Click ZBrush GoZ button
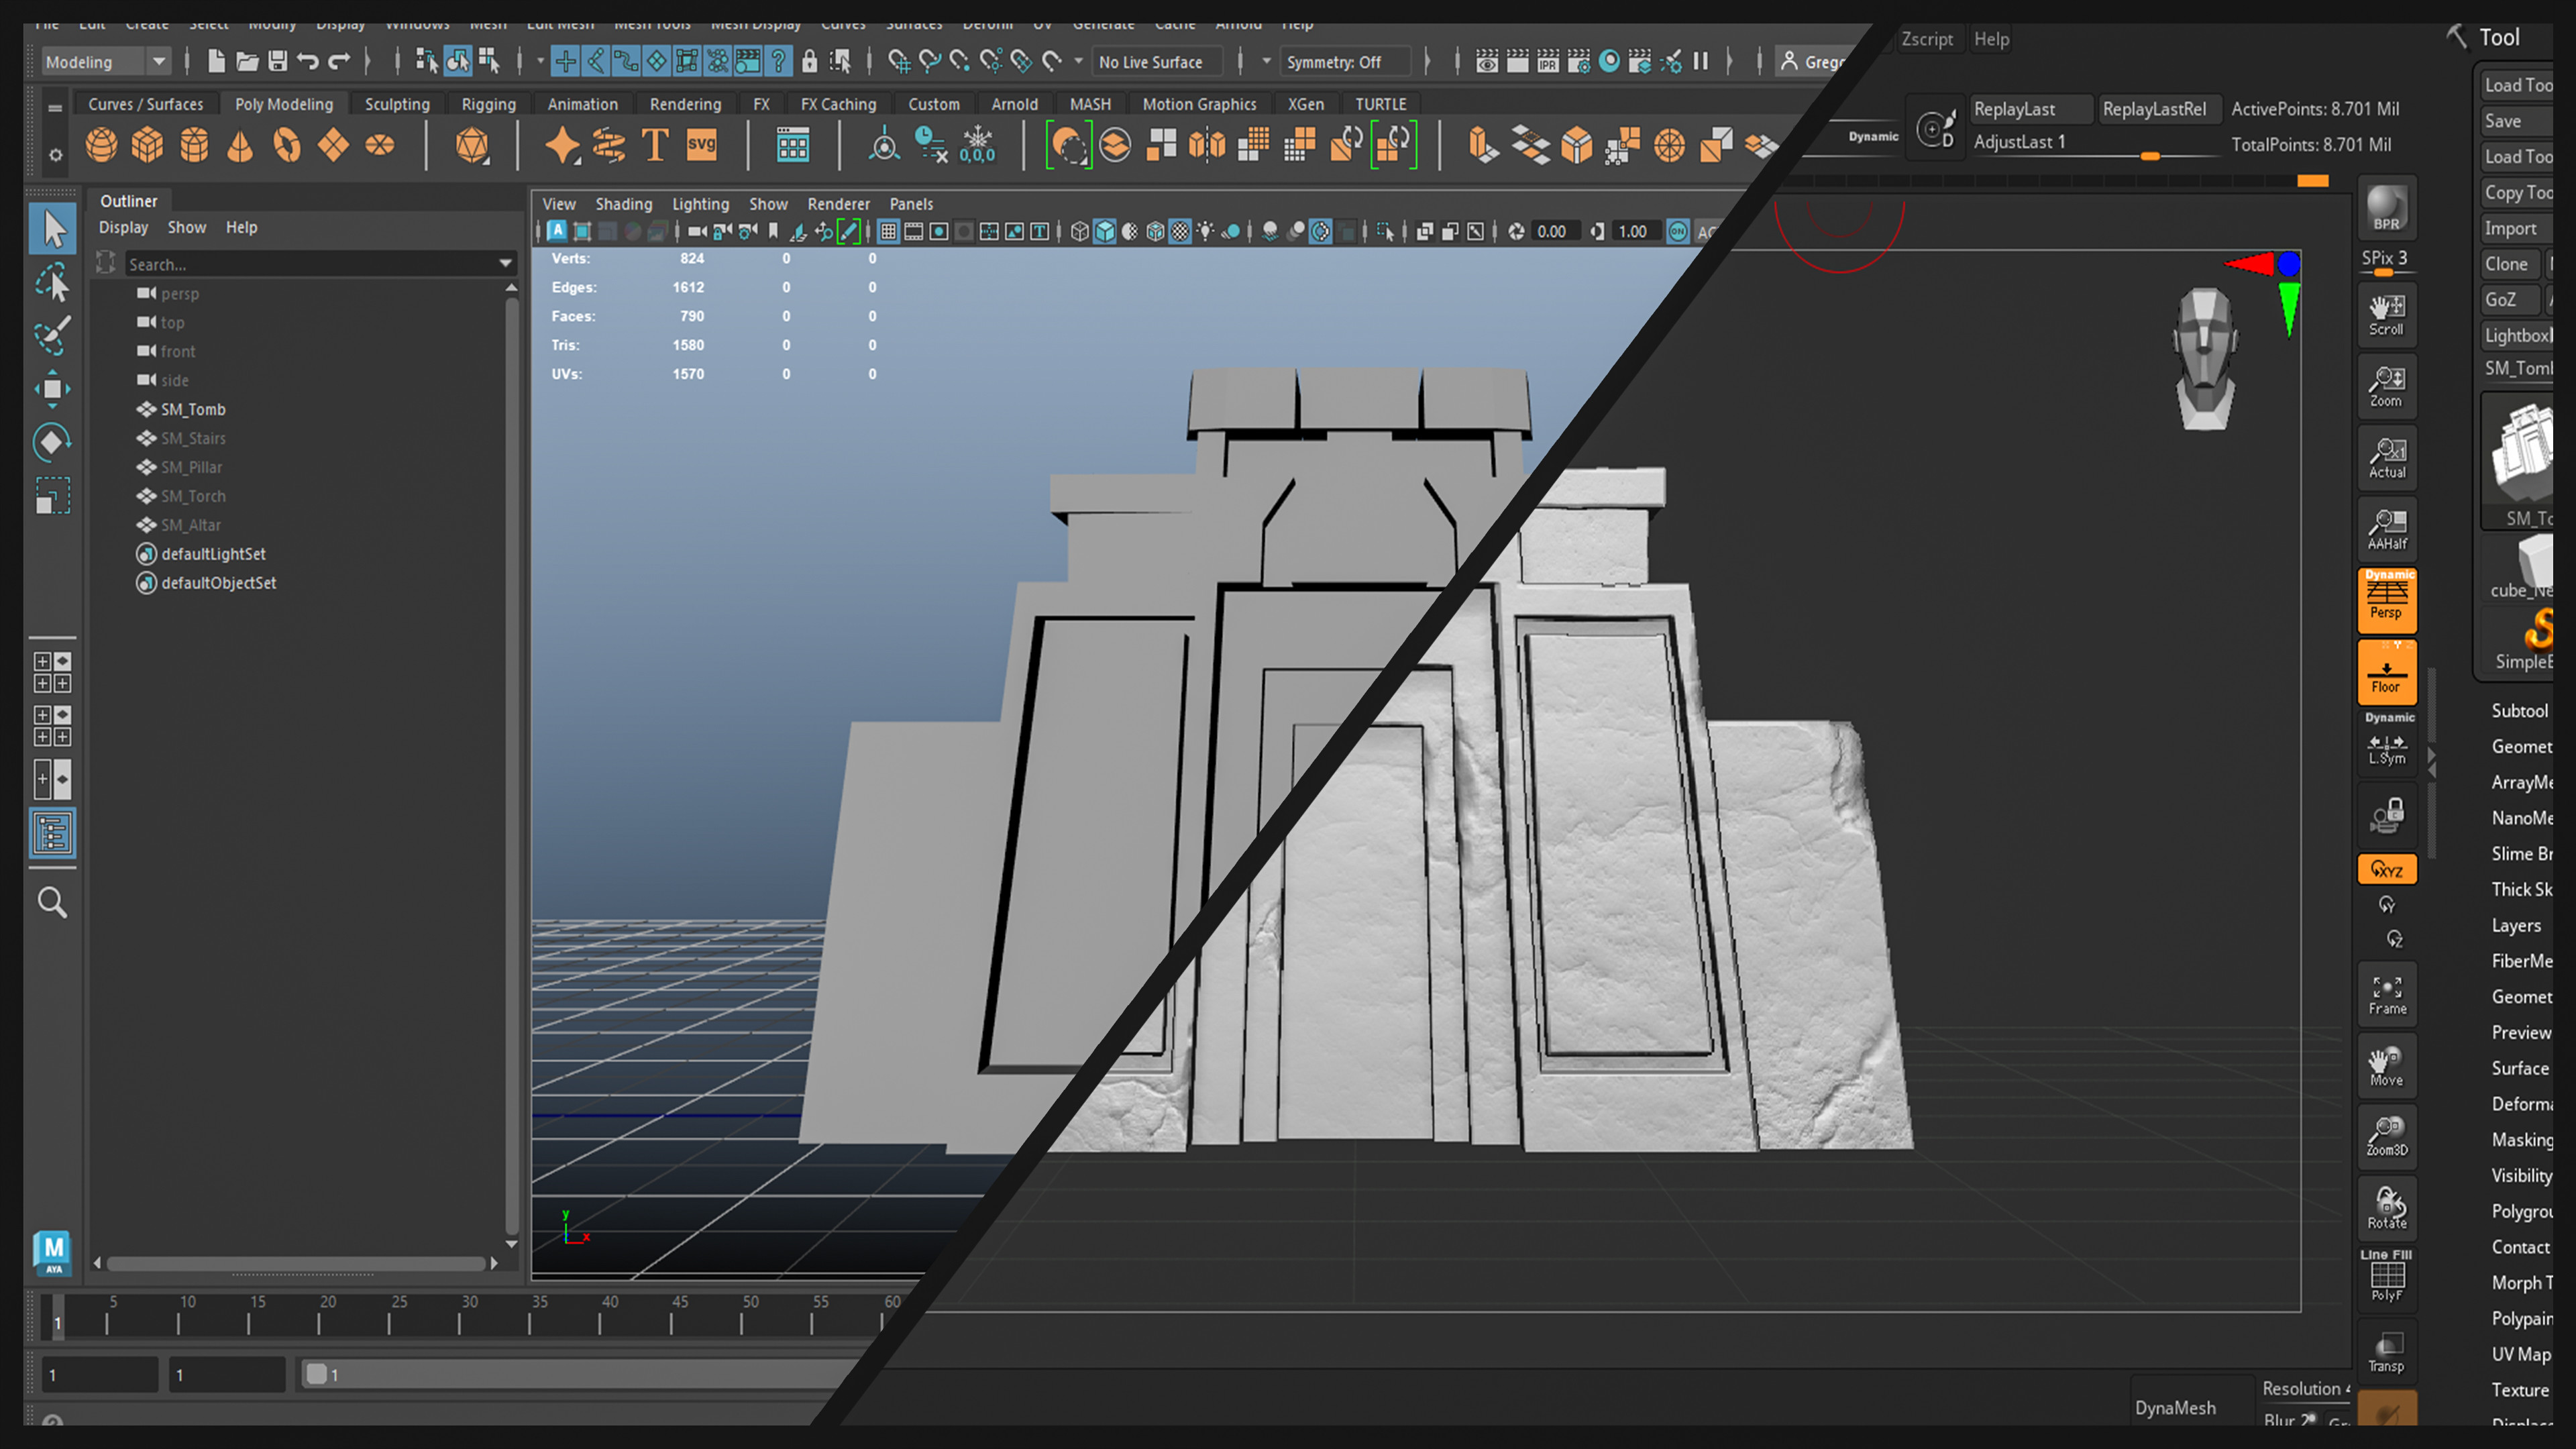The image size is (2576, 1449). (2510, 300)
